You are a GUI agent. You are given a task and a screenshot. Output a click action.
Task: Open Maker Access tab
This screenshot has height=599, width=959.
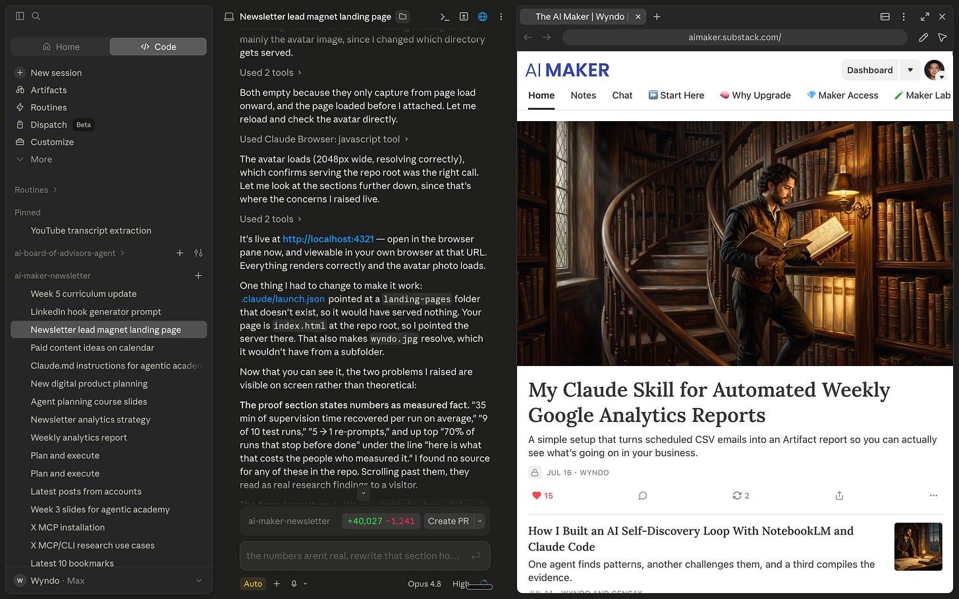(x=842, y=95)
